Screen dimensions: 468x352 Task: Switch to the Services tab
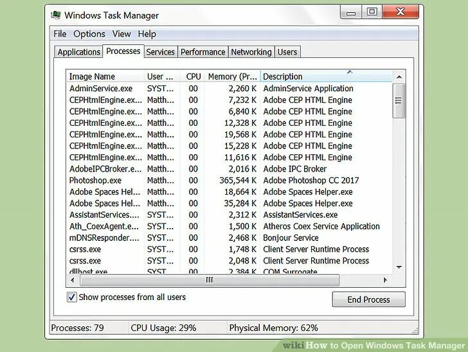(160, 52)
